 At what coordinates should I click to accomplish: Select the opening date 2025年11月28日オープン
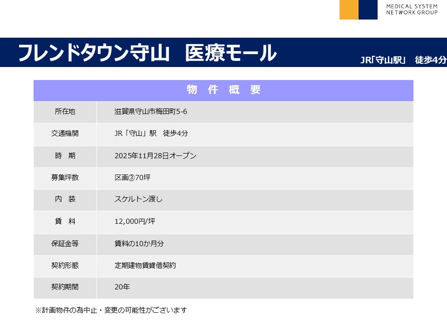(x=156, y=156)
